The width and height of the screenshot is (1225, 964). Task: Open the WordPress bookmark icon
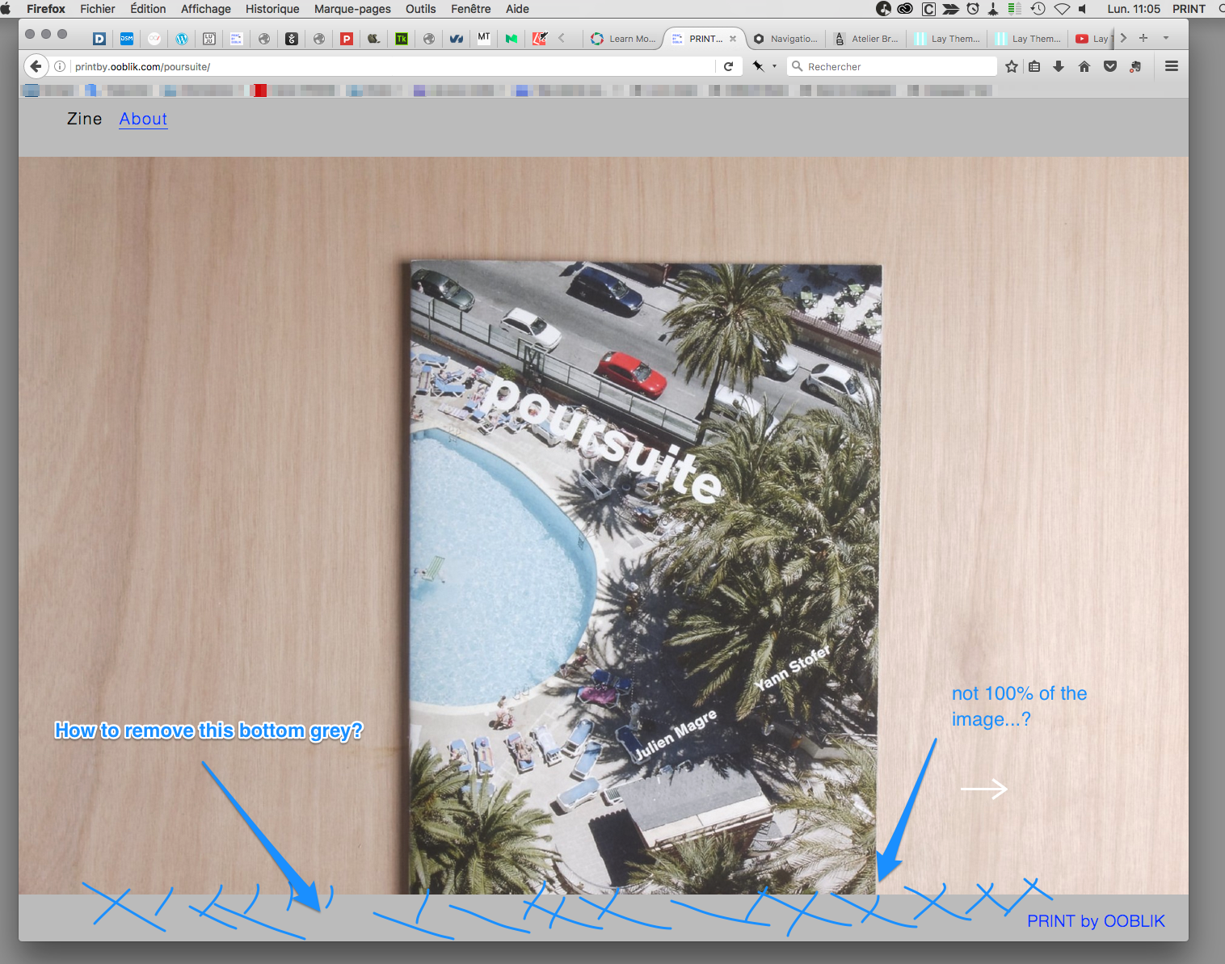coord(182,38)
